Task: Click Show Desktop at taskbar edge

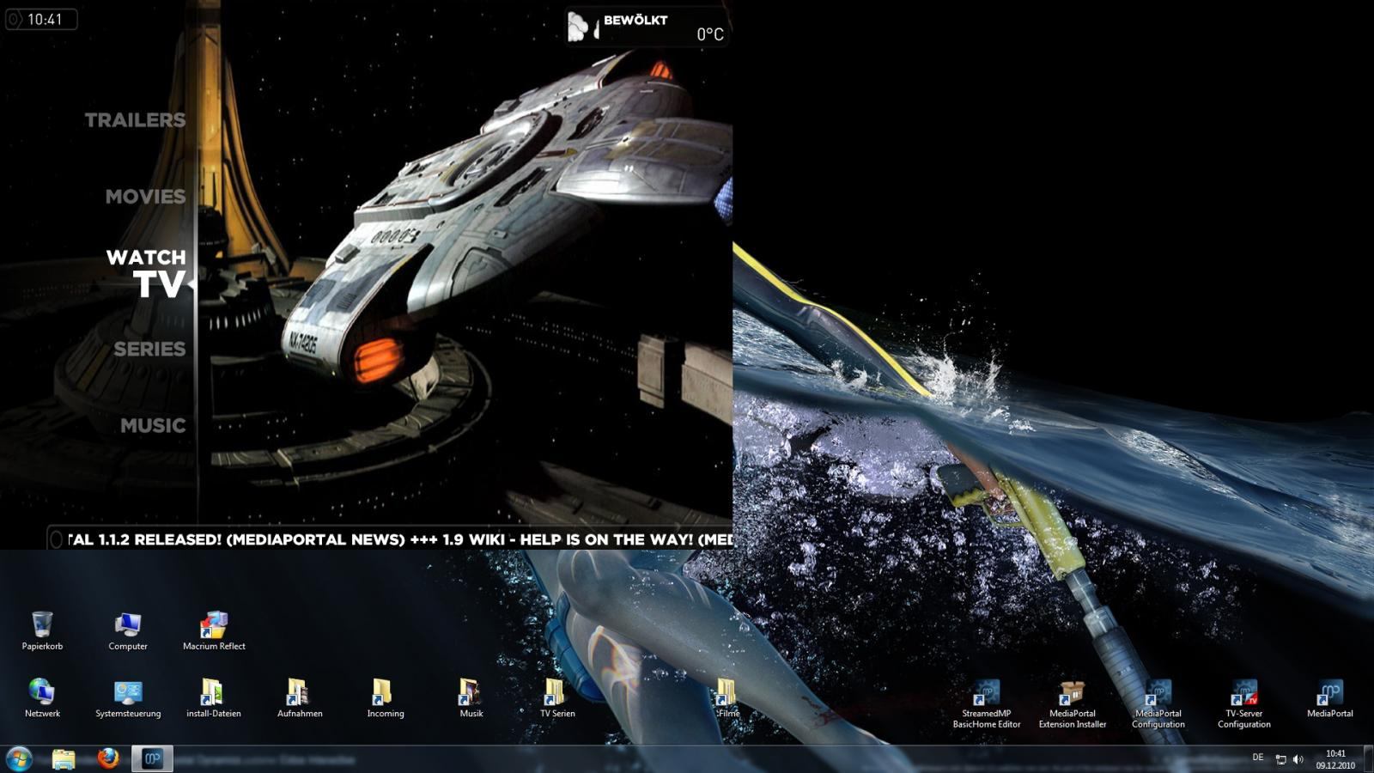Action: (x=1368, y=759)
